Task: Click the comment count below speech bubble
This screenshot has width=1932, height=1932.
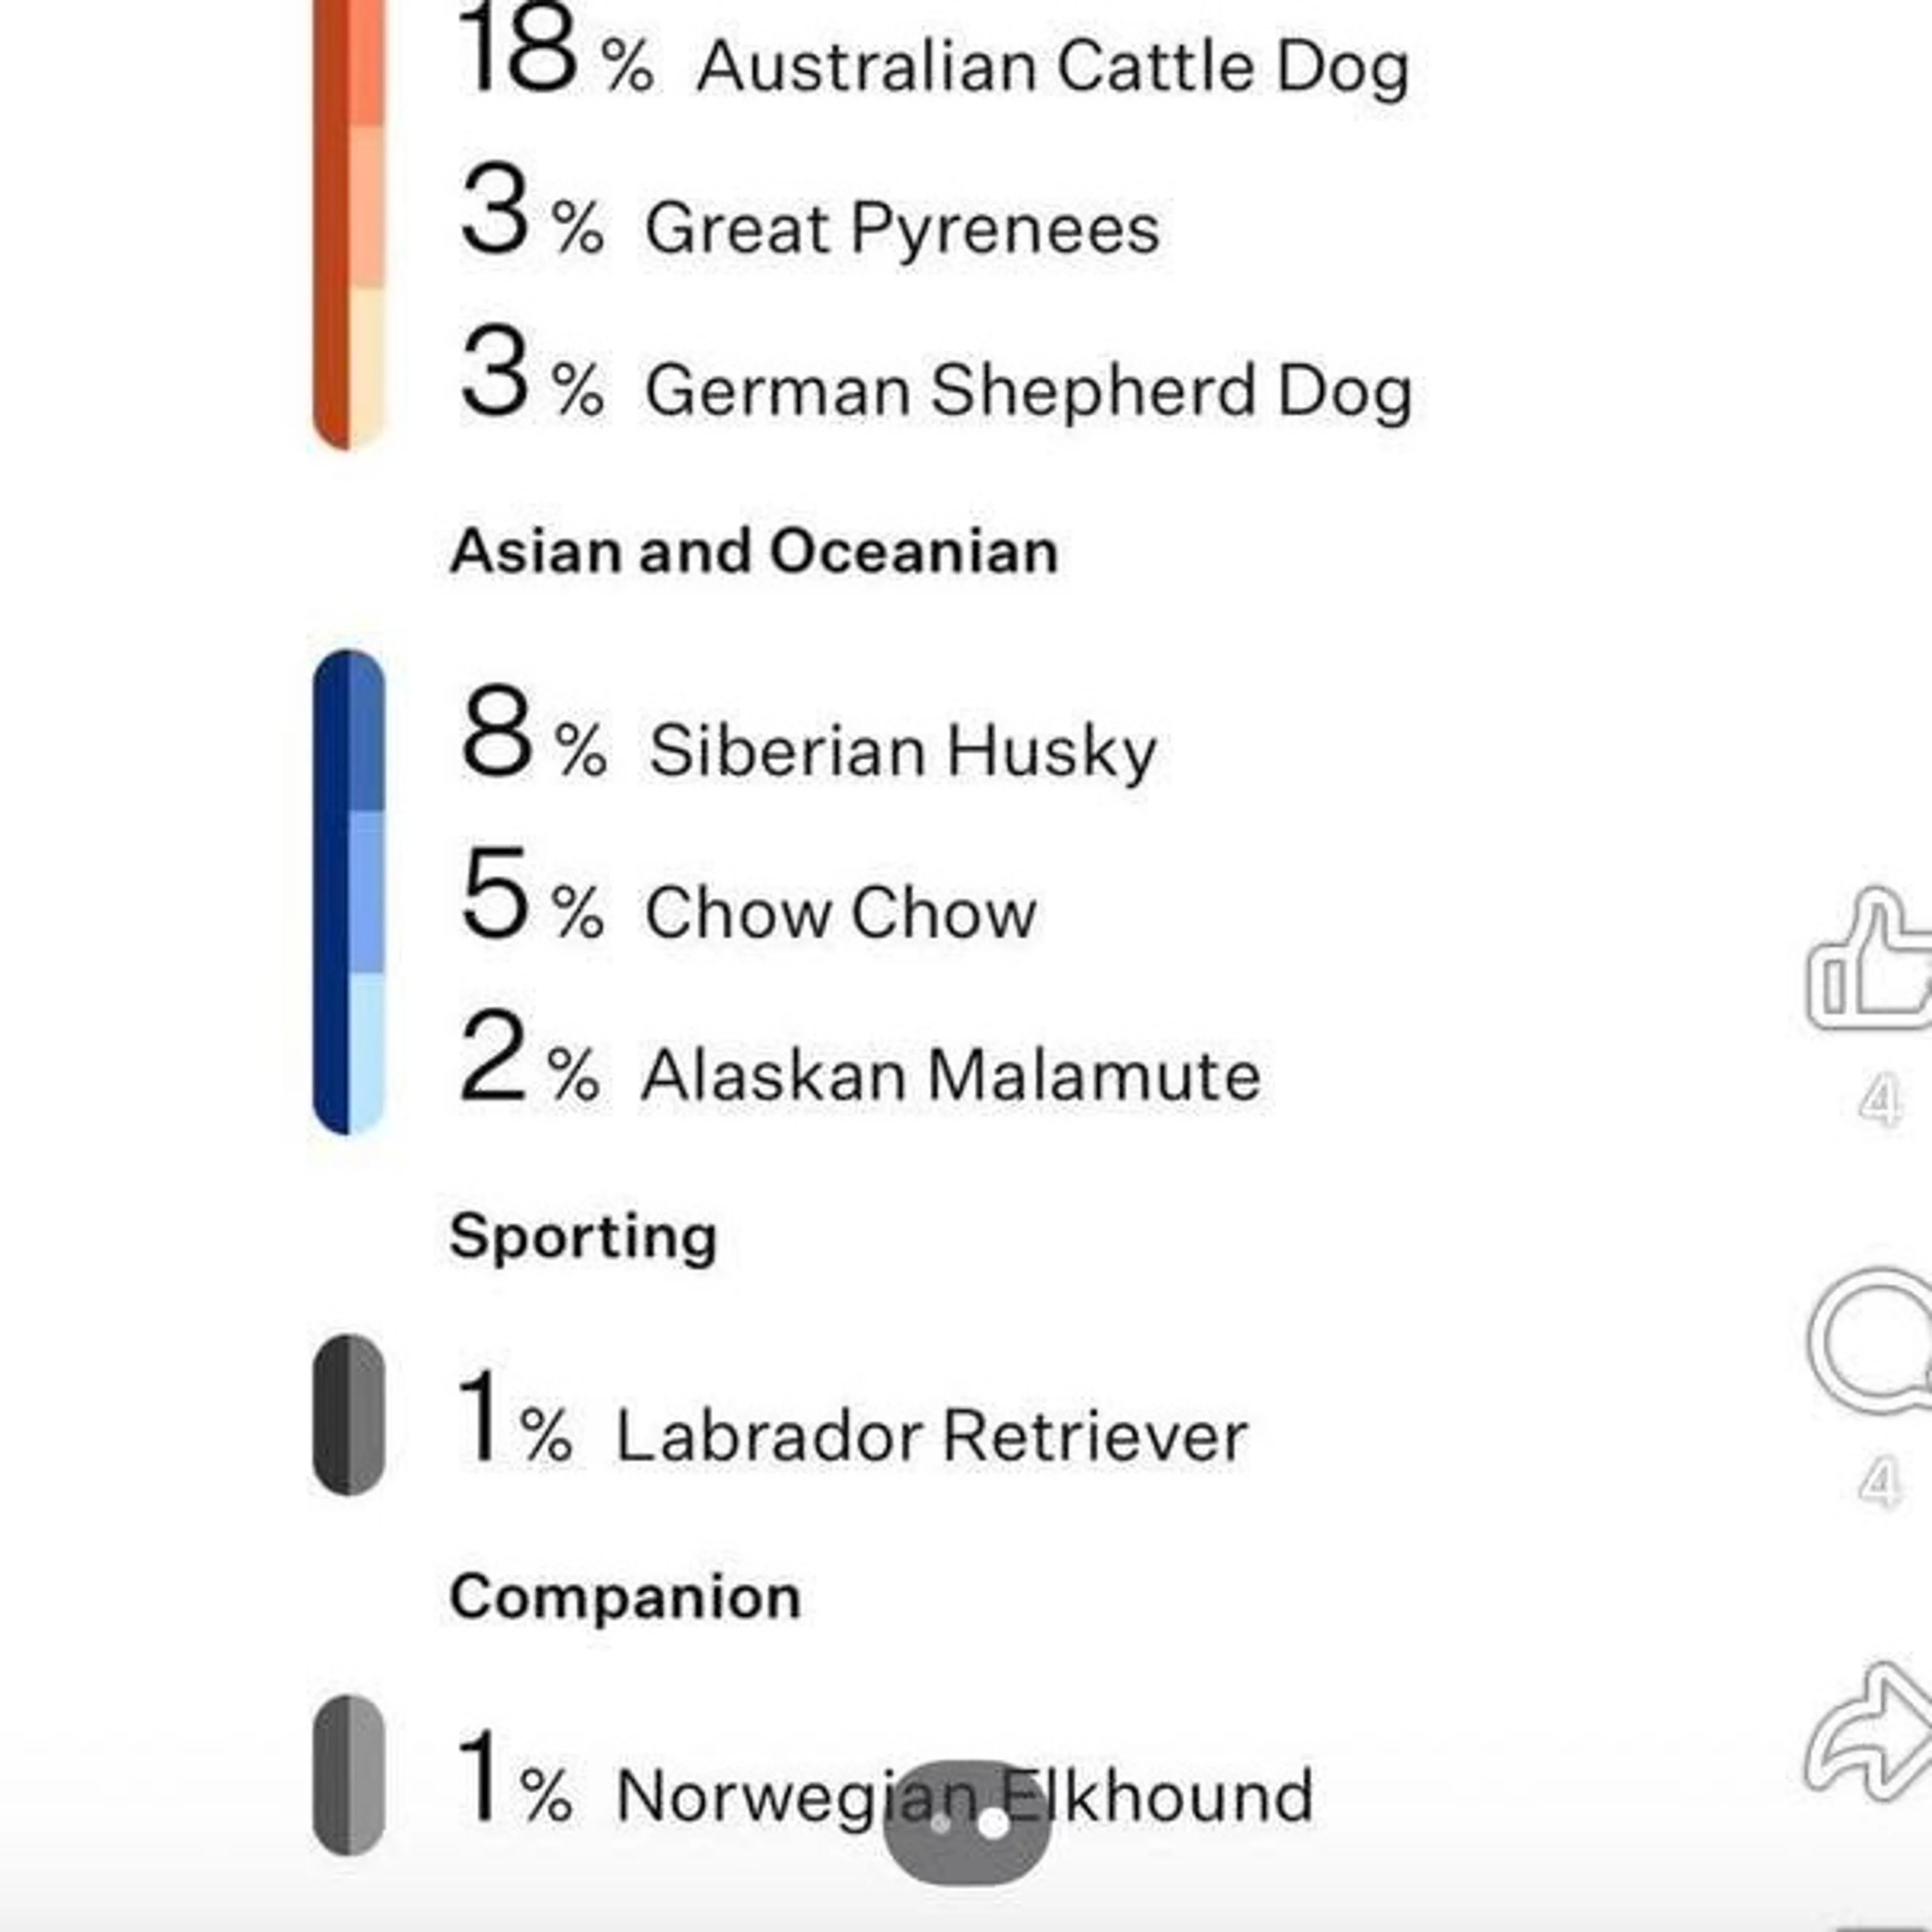Action: 1879,1482
